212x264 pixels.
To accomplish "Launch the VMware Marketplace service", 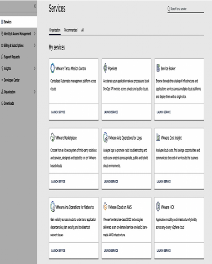I will tap(58, 181).
